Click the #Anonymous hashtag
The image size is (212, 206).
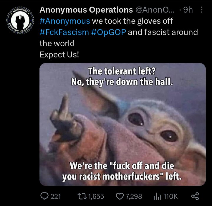[x=64, y=21]
